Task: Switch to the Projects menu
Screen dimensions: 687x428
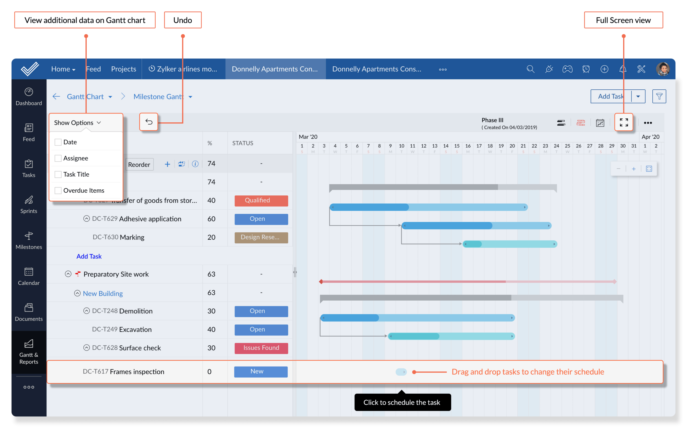Action: tap(124, 69)
